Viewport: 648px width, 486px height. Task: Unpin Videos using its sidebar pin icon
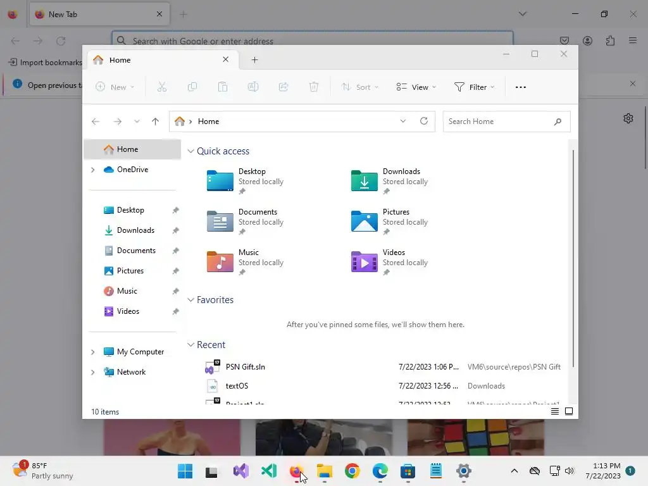tap(176, 311)
